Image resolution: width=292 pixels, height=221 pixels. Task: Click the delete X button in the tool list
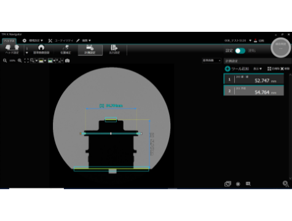(285, 69)
